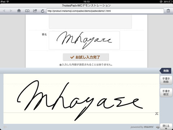Click the 手書き確定 button

point(166,92)
